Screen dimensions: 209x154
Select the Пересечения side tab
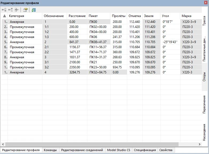(204, 104)
